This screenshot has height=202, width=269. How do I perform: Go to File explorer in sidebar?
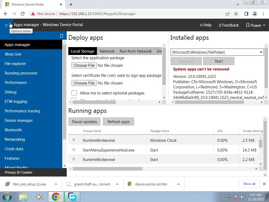31,64
